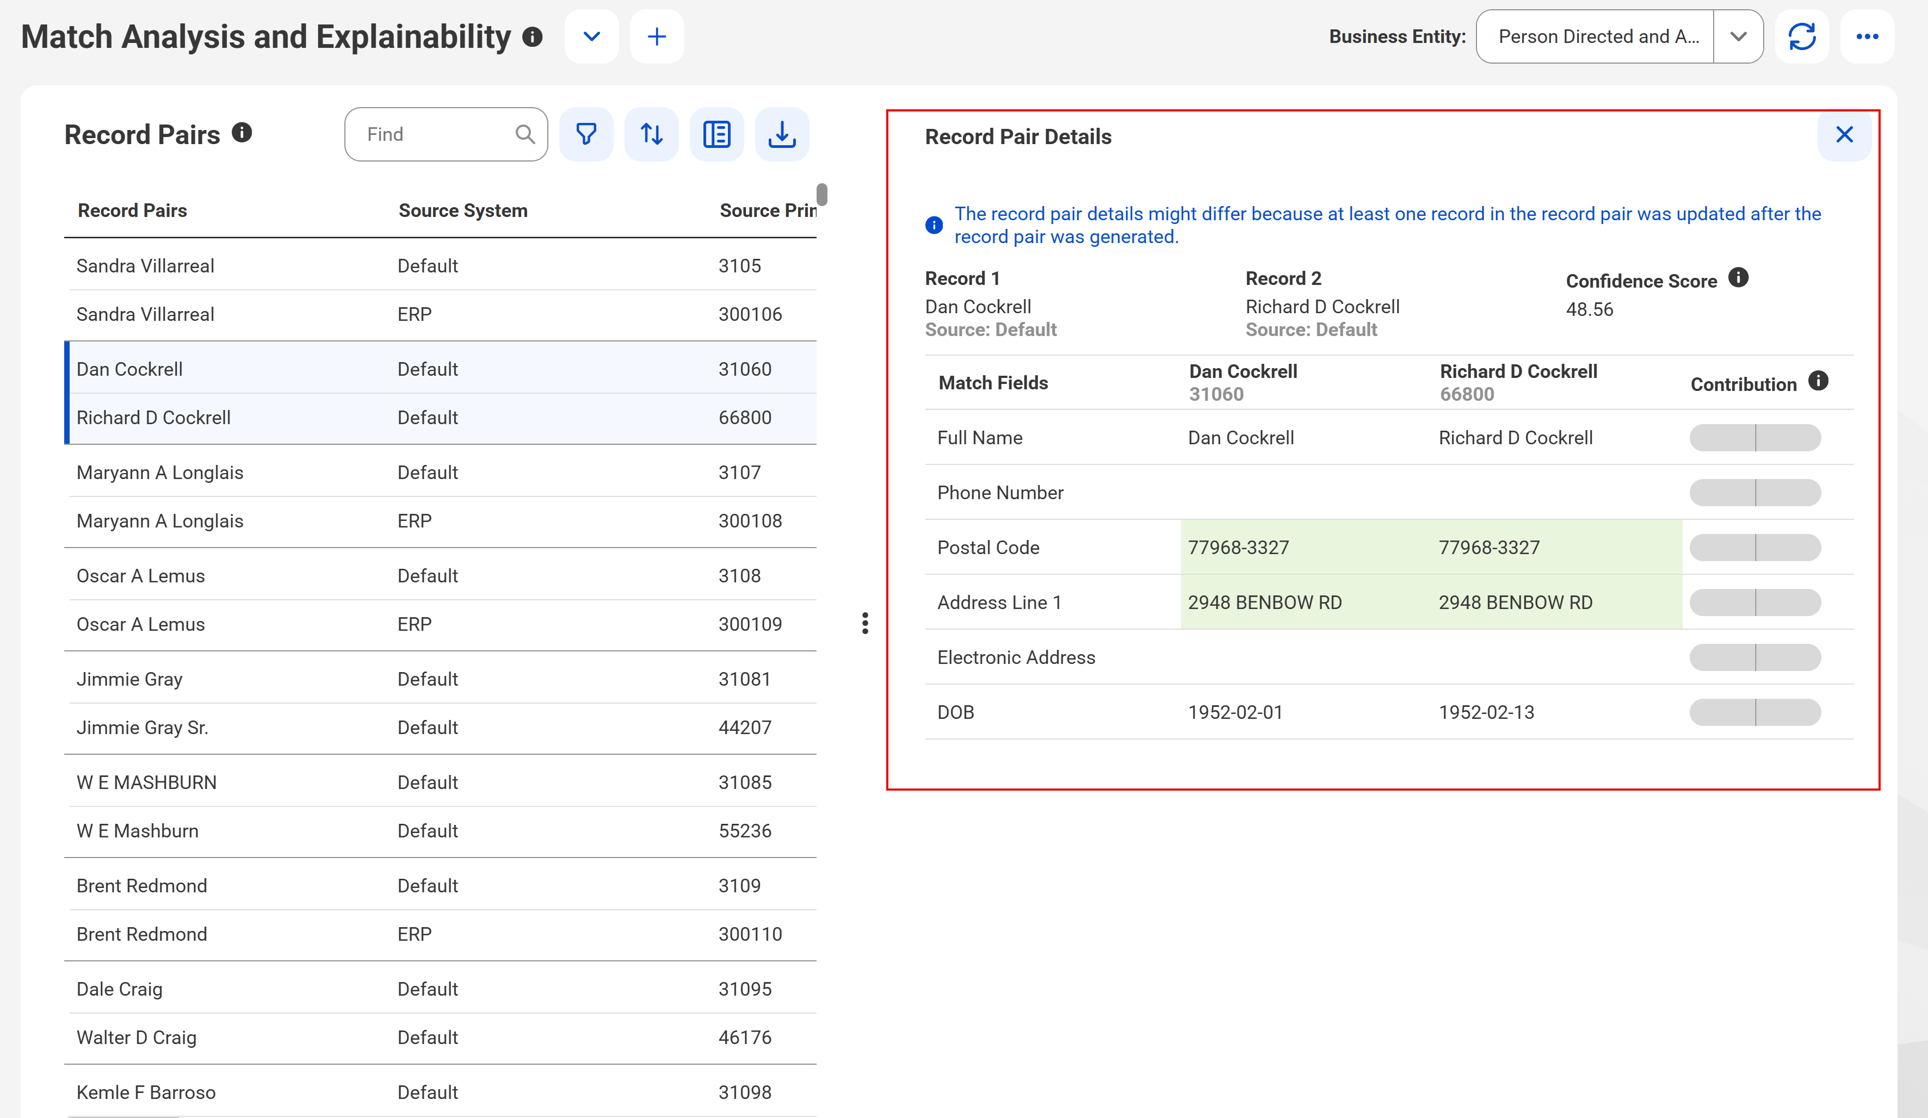Screen dimensions: 1928x1118
Task: Click the vertical three-dot panel divider handle
Action: [x=864, y=623]
